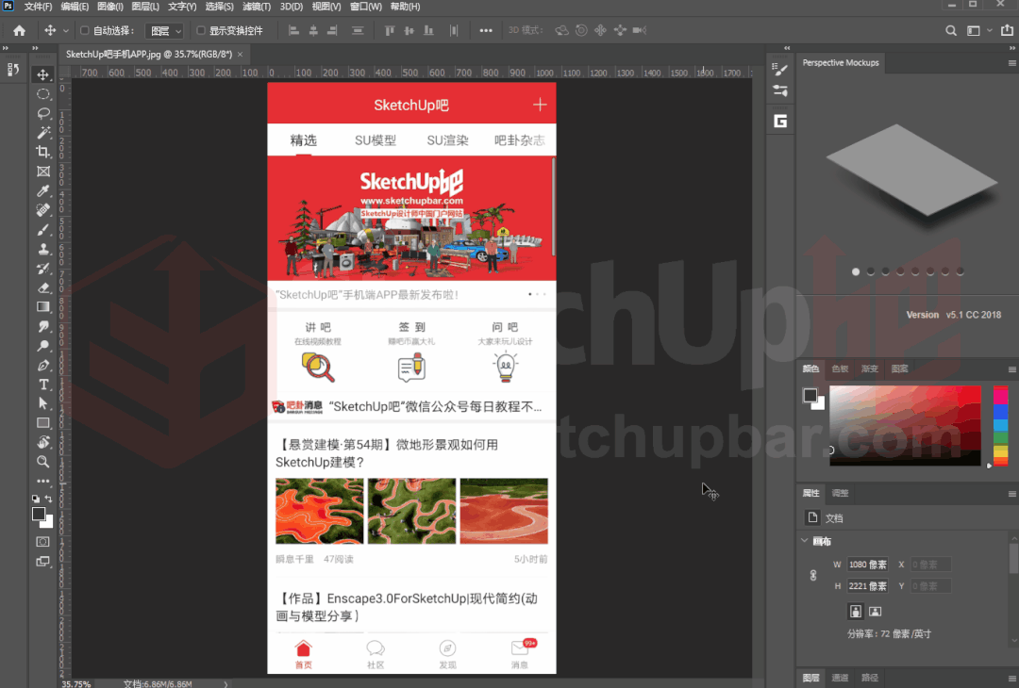The height and width of the screenshot is (688, 1019).
Task: Open the search magnifier in options bar
Action: (951, 30)
